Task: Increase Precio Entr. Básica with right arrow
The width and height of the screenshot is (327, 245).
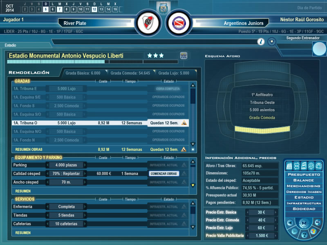Action: click(x=273, y=213)
